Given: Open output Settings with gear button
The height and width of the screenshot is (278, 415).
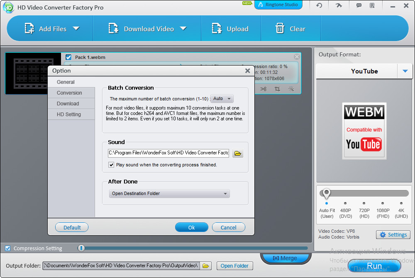Looking at the screenshot, I should tap(393, 234).
